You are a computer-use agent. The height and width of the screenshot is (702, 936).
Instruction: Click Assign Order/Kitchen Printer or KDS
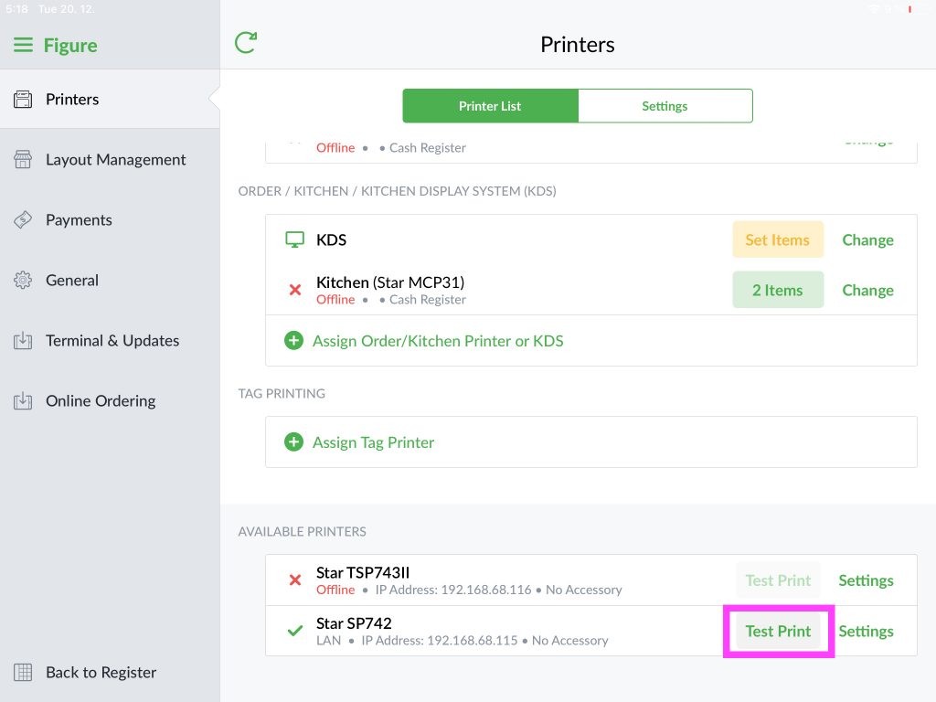click(438, 341)
